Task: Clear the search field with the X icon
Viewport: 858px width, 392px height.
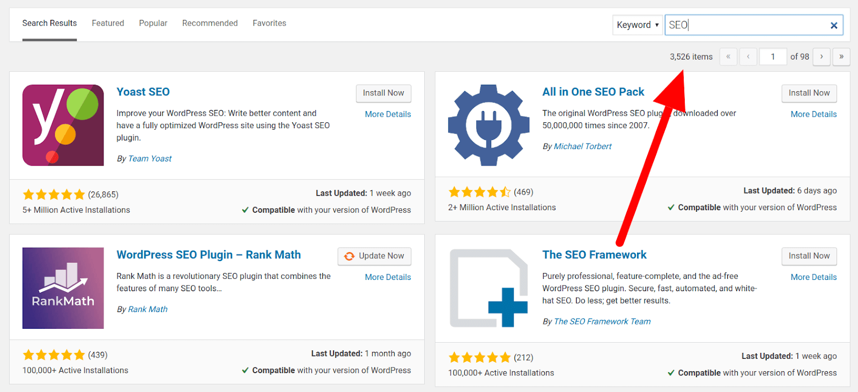Action: tap(834, 25)
